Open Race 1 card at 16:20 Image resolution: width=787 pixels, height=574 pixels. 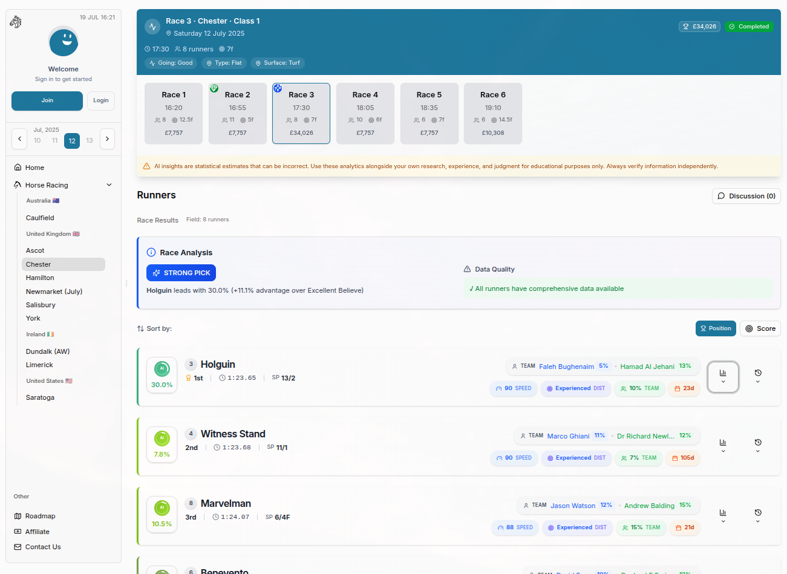pos(174,114)
